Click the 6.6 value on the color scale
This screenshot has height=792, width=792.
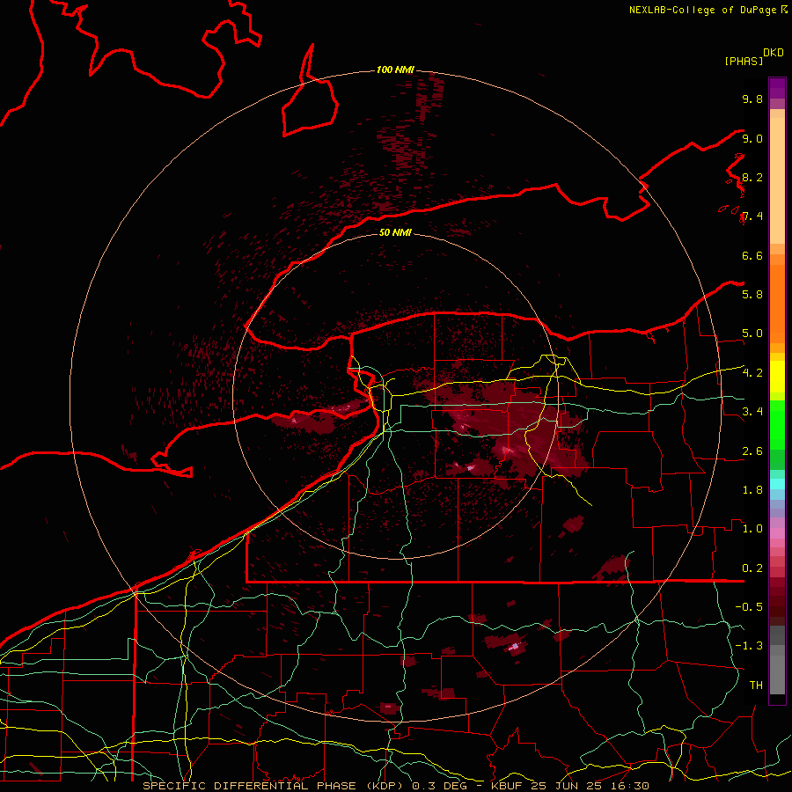click(x=752, y=255)
